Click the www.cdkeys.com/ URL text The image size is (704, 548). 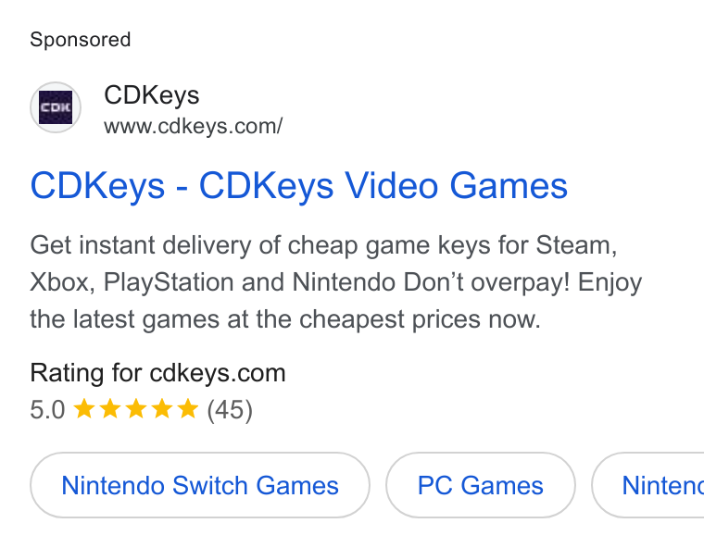pos(193,126)
